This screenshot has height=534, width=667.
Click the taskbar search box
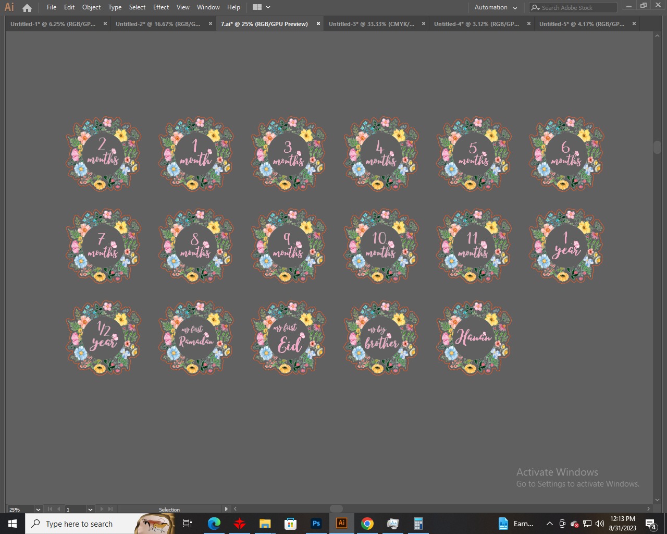100,524
